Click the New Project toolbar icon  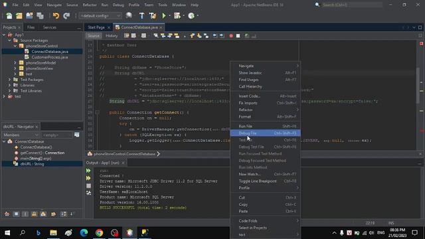[19, 16]
